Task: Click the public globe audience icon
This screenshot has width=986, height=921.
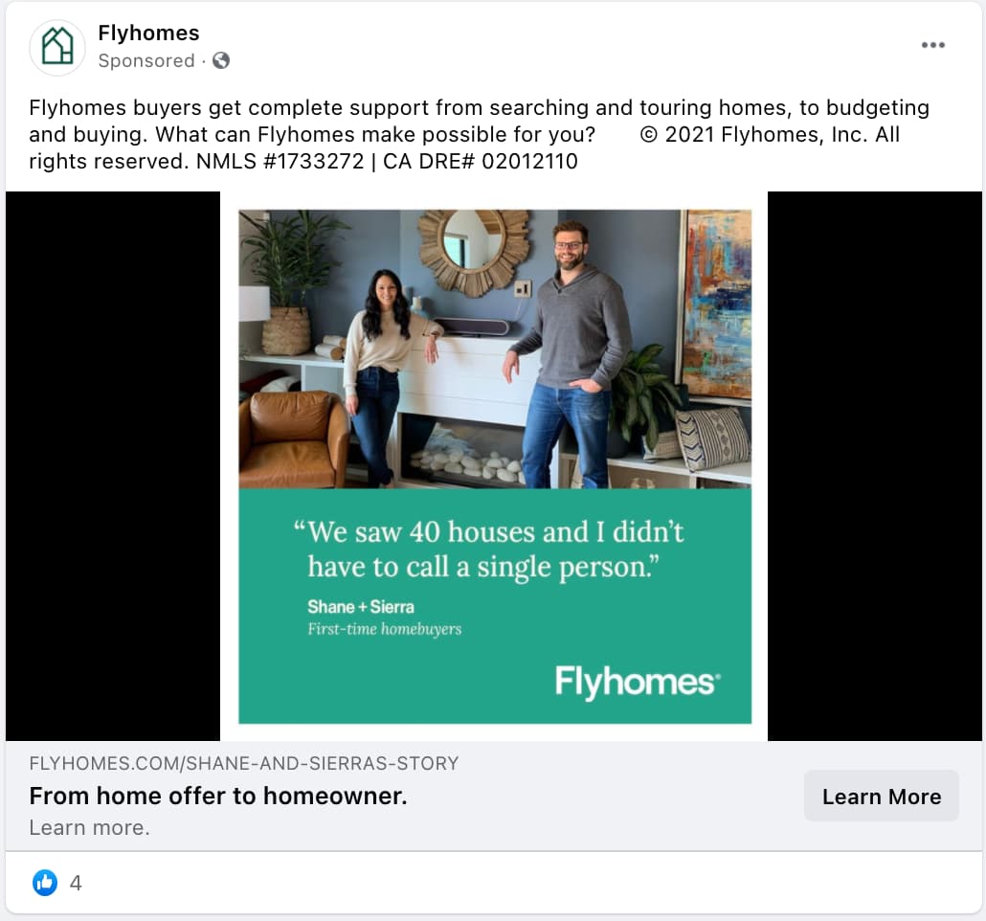Action: pyautogui.click(x=221, y=60)
